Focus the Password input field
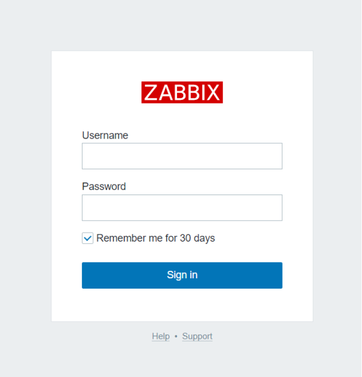362x377 pixels. [182, 208]
